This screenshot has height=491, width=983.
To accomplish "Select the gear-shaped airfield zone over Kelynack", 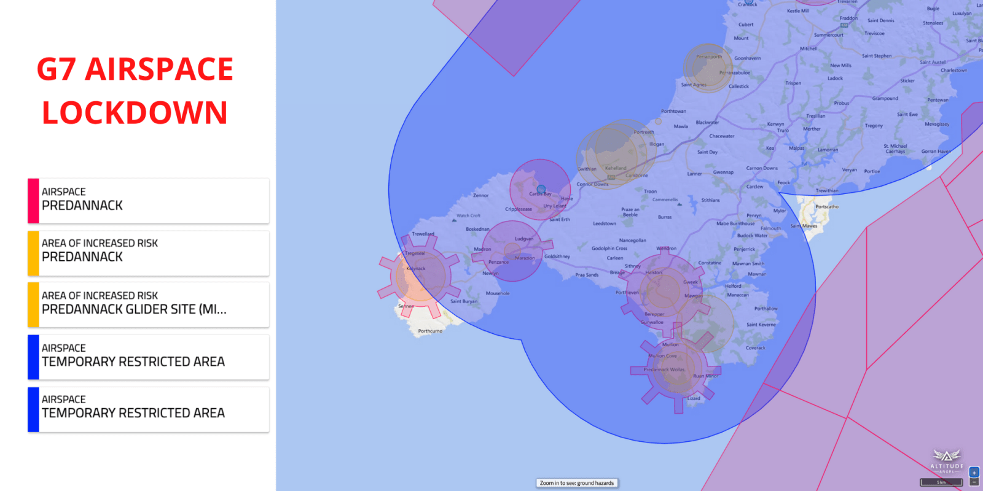I will (x=420, y=276).
